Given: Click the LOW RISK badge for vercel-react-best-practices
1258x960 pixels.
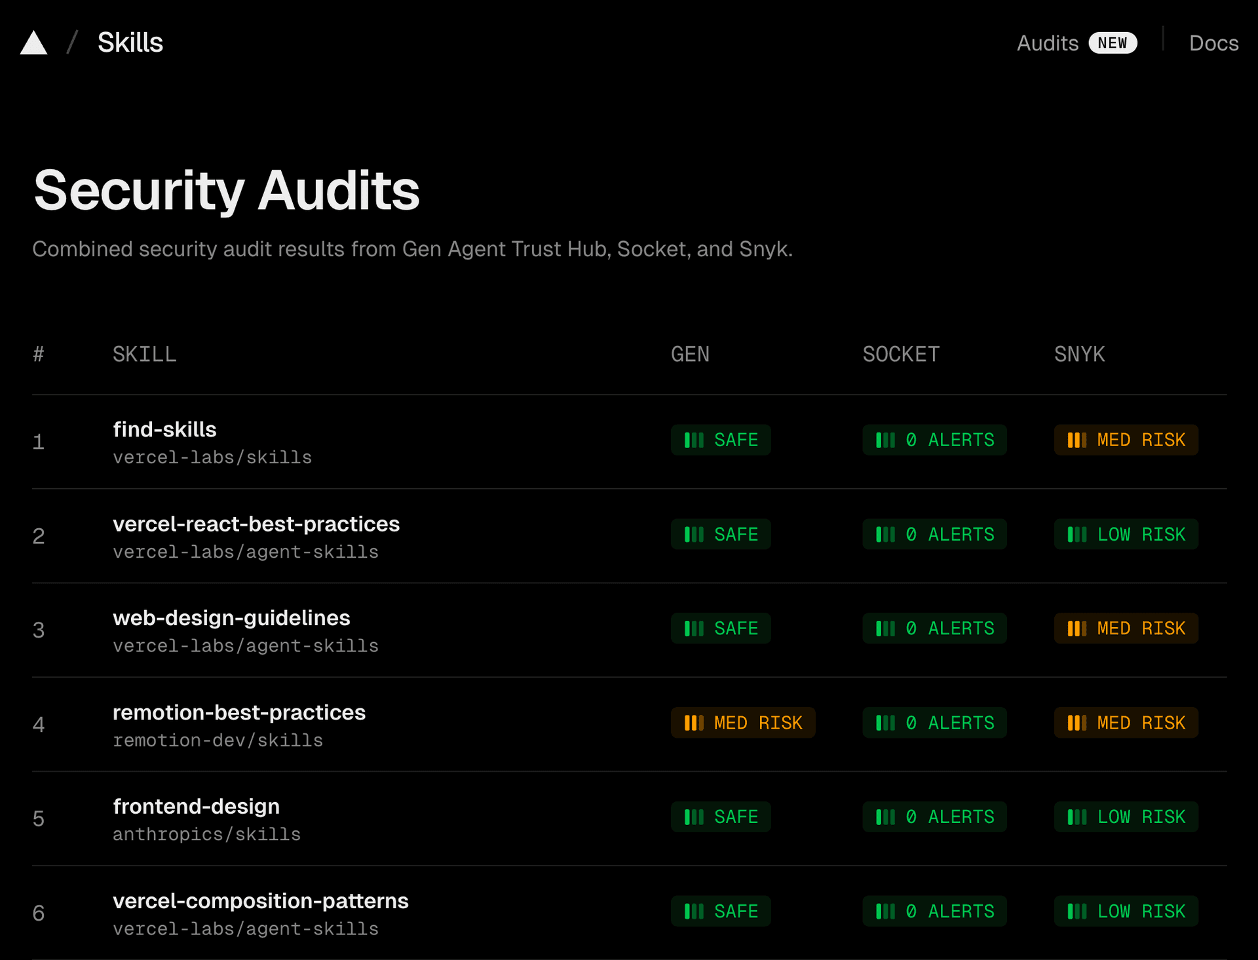Looking at the screenshot, I should pos(1126,534).
